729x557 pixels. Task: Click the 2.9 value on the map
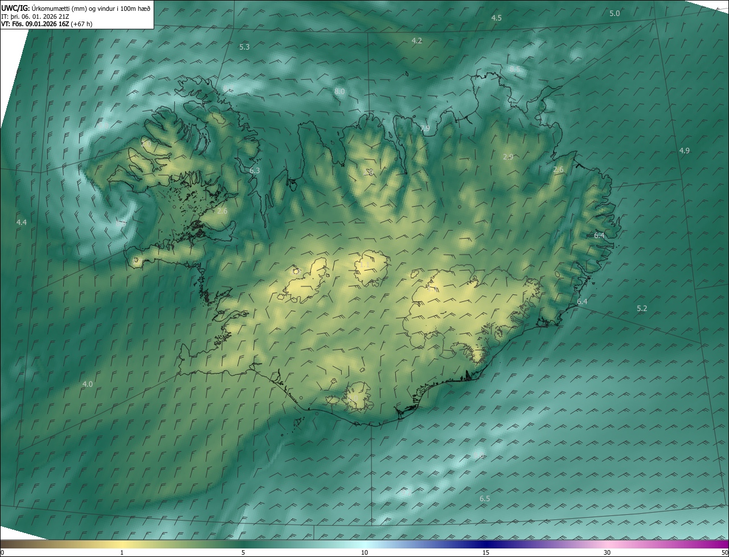(x=509, y=157)
